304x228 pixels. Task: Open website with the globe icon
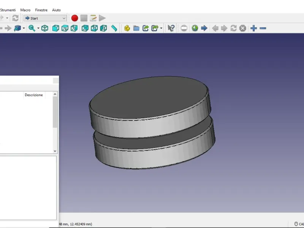[x=195, y=28]
